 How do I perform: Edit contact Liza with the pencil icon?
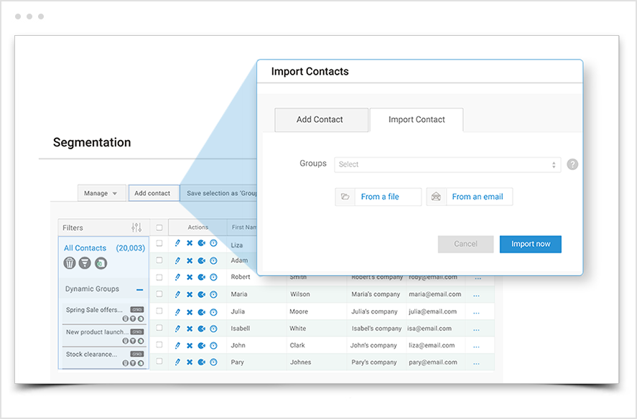coord(177,243)
